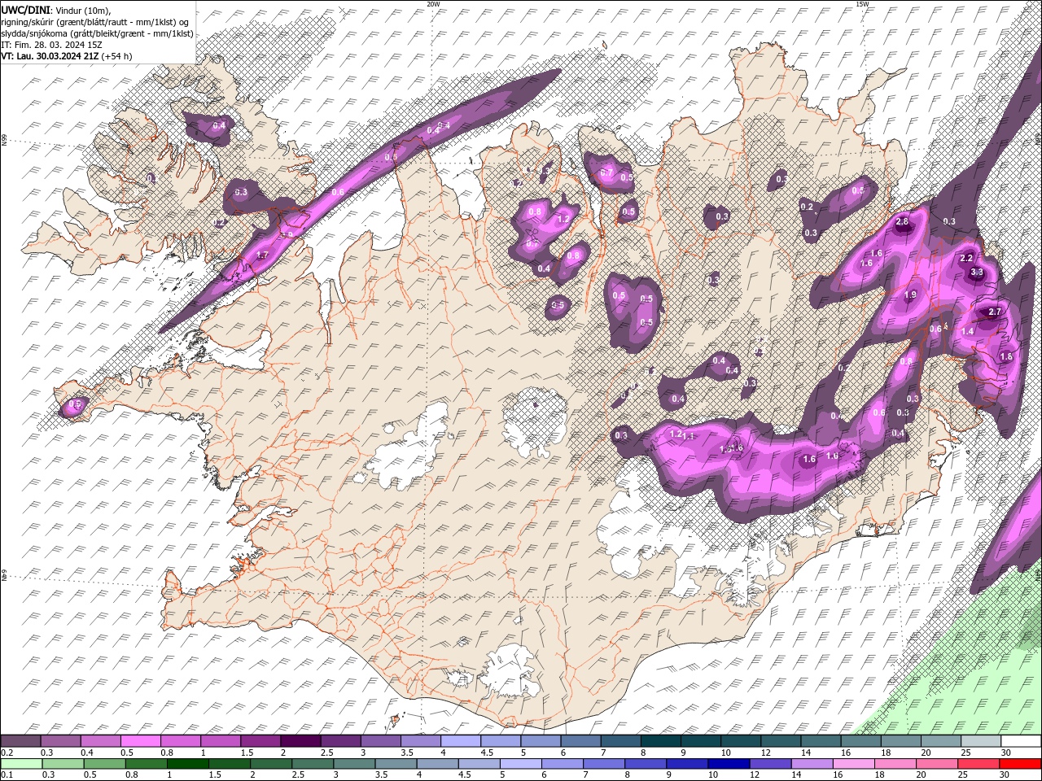Click the '1.8' precipitation value on the east coast

click(1006, 357)
